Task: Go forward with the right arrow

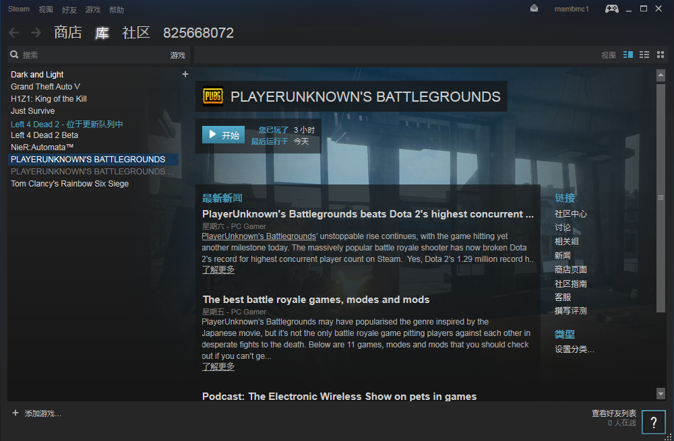Action: [x=36, y=32]
